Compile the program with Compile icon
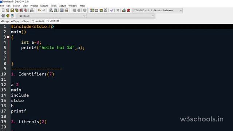The image size is (233, 131). (x=92, y=10)
